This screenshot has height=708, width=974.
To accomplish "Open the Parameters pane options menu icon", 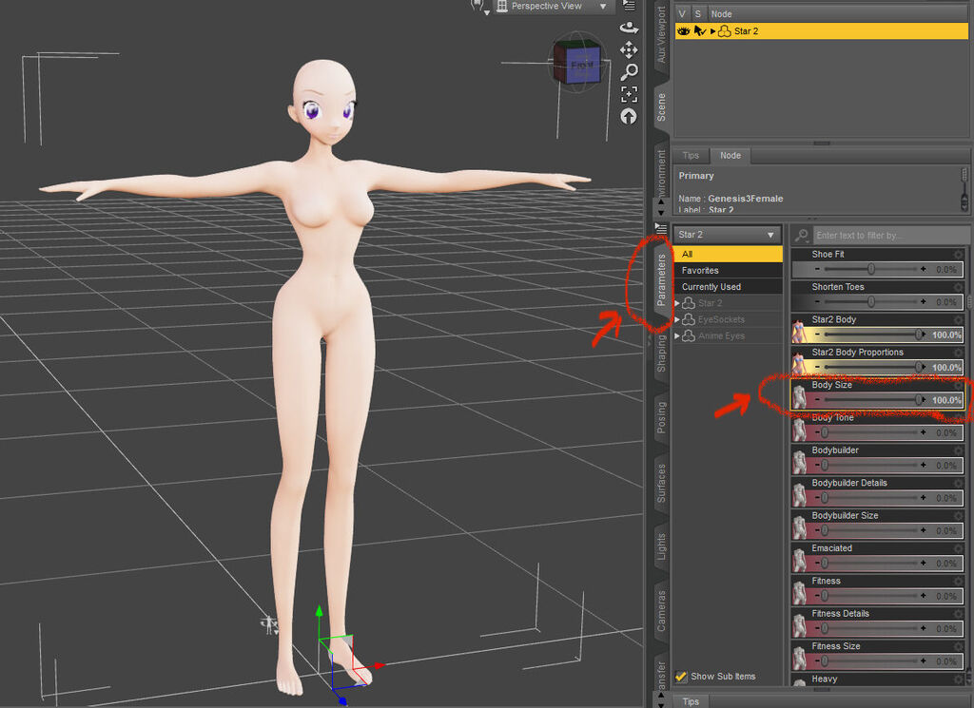I will [x=660, y=228].
